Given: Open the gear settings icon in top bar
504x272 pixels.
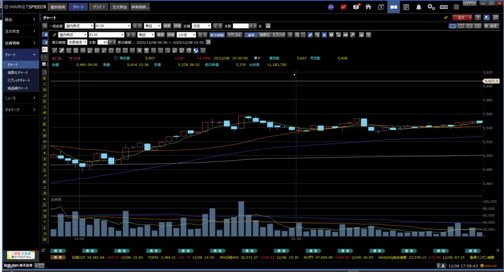Looking at the screenshot, I should [x=431, y=7].
